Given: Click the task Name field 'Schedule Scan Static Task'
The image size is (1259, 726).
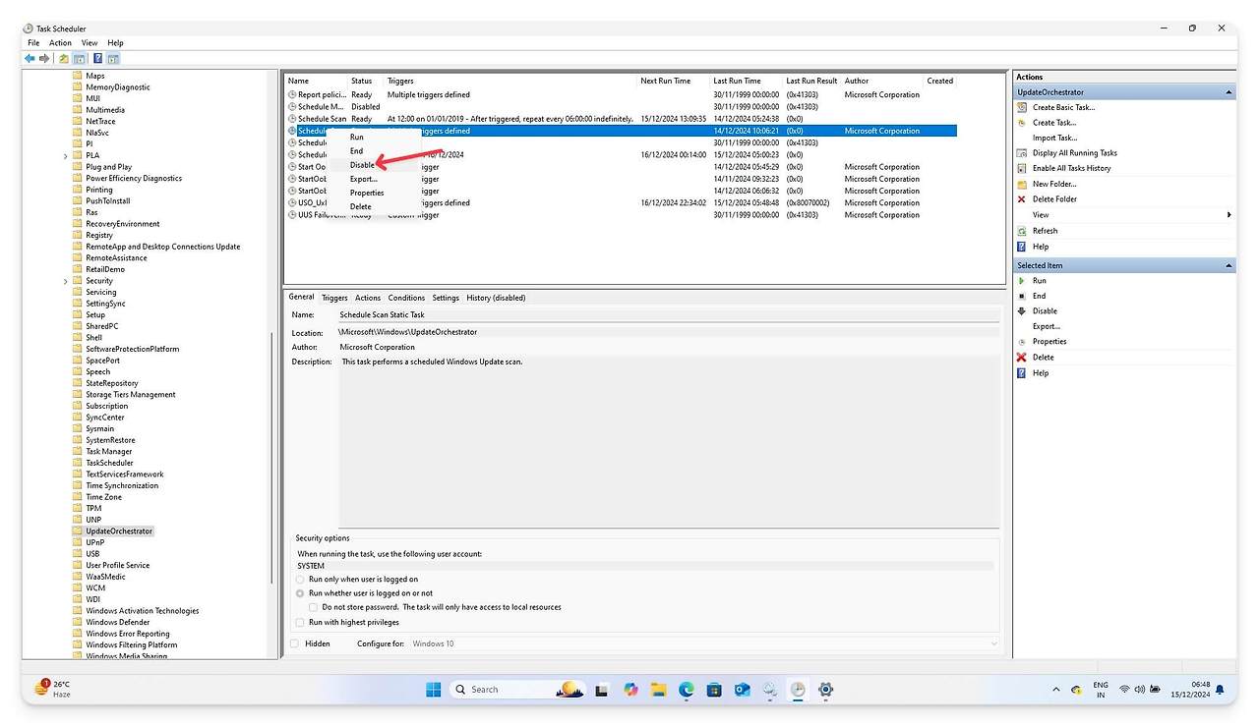Looking at the screenshot, I should (x=668, y=315).
